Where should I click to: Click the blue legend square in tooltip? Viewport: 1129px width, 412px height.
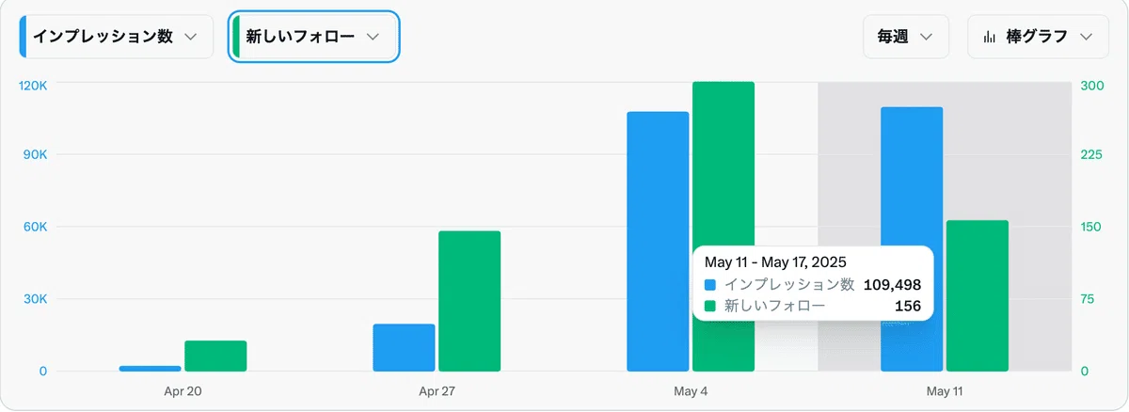tap(710, 284)
